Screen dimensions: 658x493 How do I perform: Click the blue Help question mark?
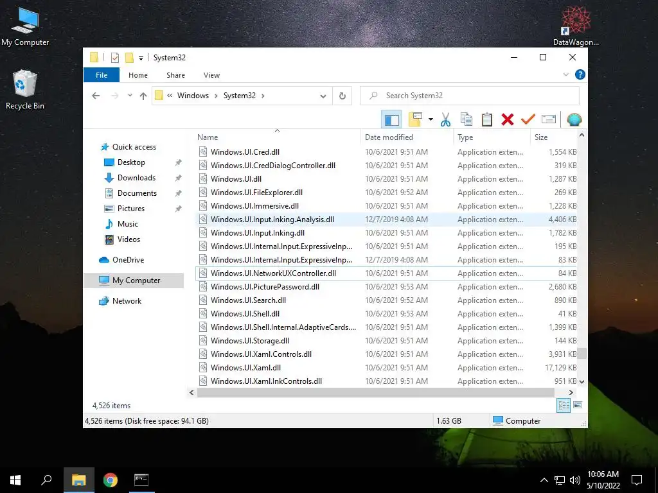pyautogui.click(x=580, y=74)
